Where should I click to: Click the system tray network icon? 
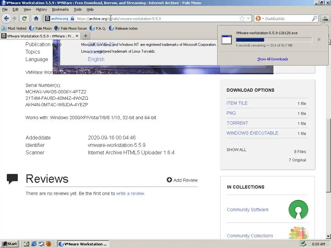pos(304,244)
